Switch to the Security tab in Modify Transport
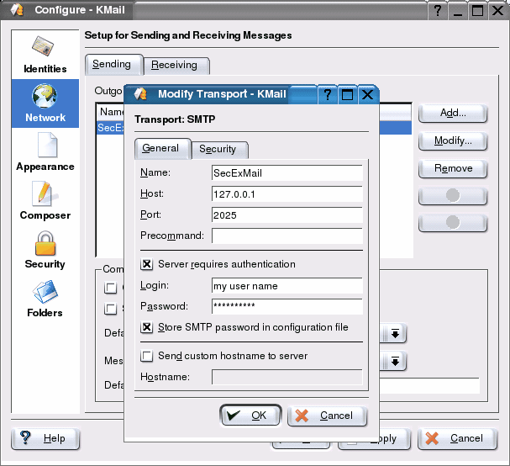 tap(219, 150)
